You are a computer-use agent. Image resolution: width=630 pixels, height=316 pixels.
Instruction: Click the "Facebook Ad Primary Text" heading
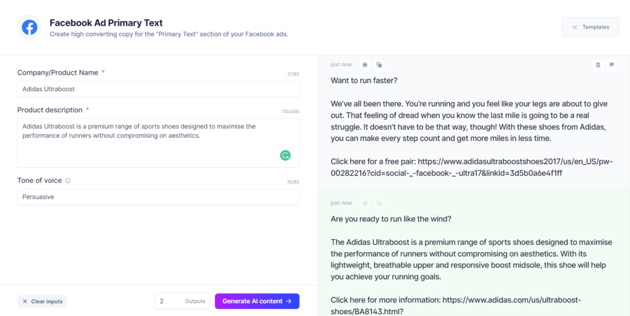point(106,23)
